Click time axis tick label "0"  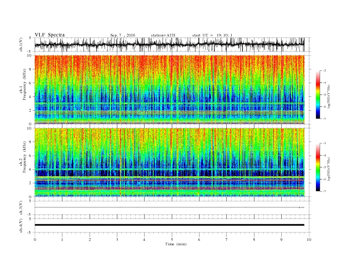(x=35, y=240)
